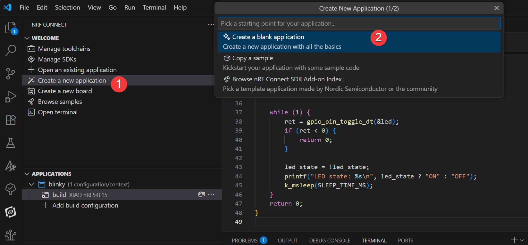Image resolution: width=528 pixels, height=245 pixels.
Task: Open the Explorer view in activity bar
Action: click(x=11, y=28)
